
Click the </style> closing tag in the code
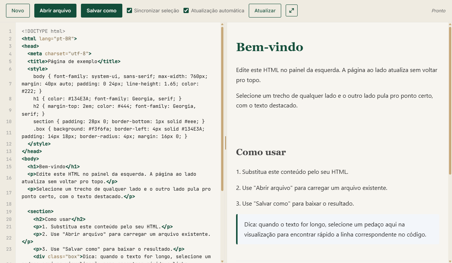pos(39,144)
